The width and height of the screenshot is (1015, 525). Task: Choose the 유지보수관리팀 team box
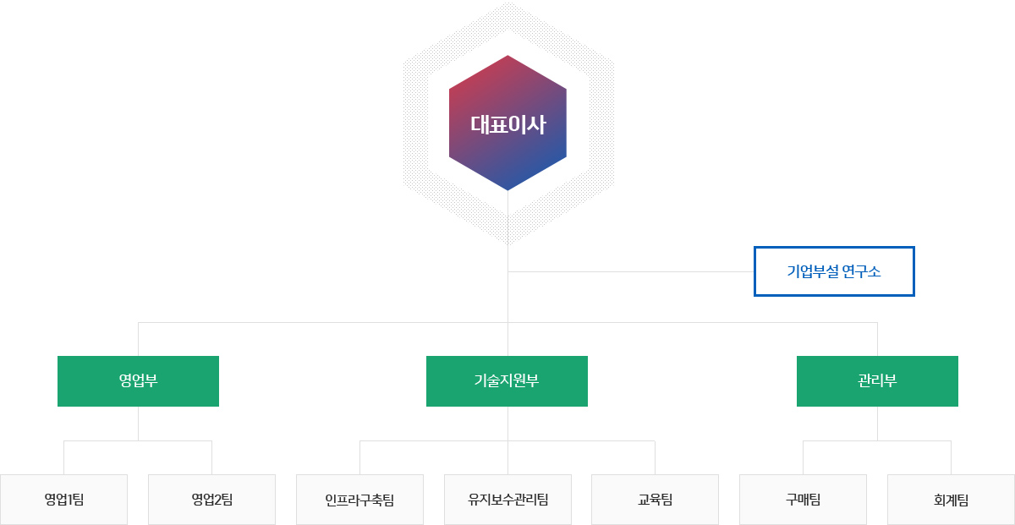(507, 499)
